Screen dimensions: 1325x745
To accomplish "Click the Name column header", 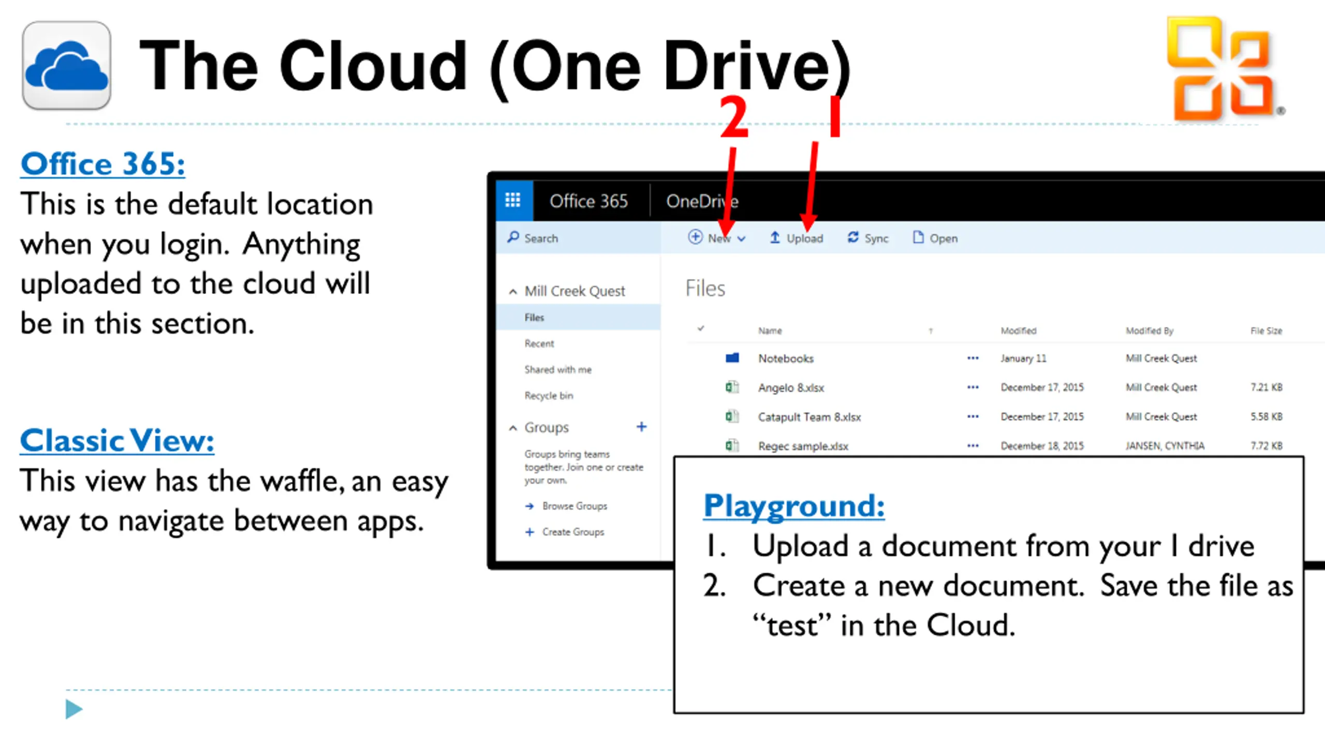I will click(770, 331).
